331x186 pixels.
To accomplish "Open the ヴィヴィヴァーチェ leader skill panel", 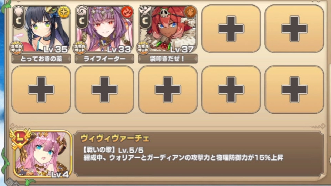I will [199, 154].
